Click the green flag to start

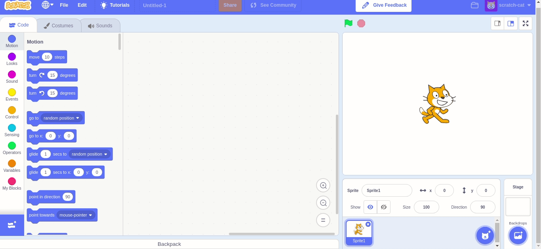(x=348, y=23)
